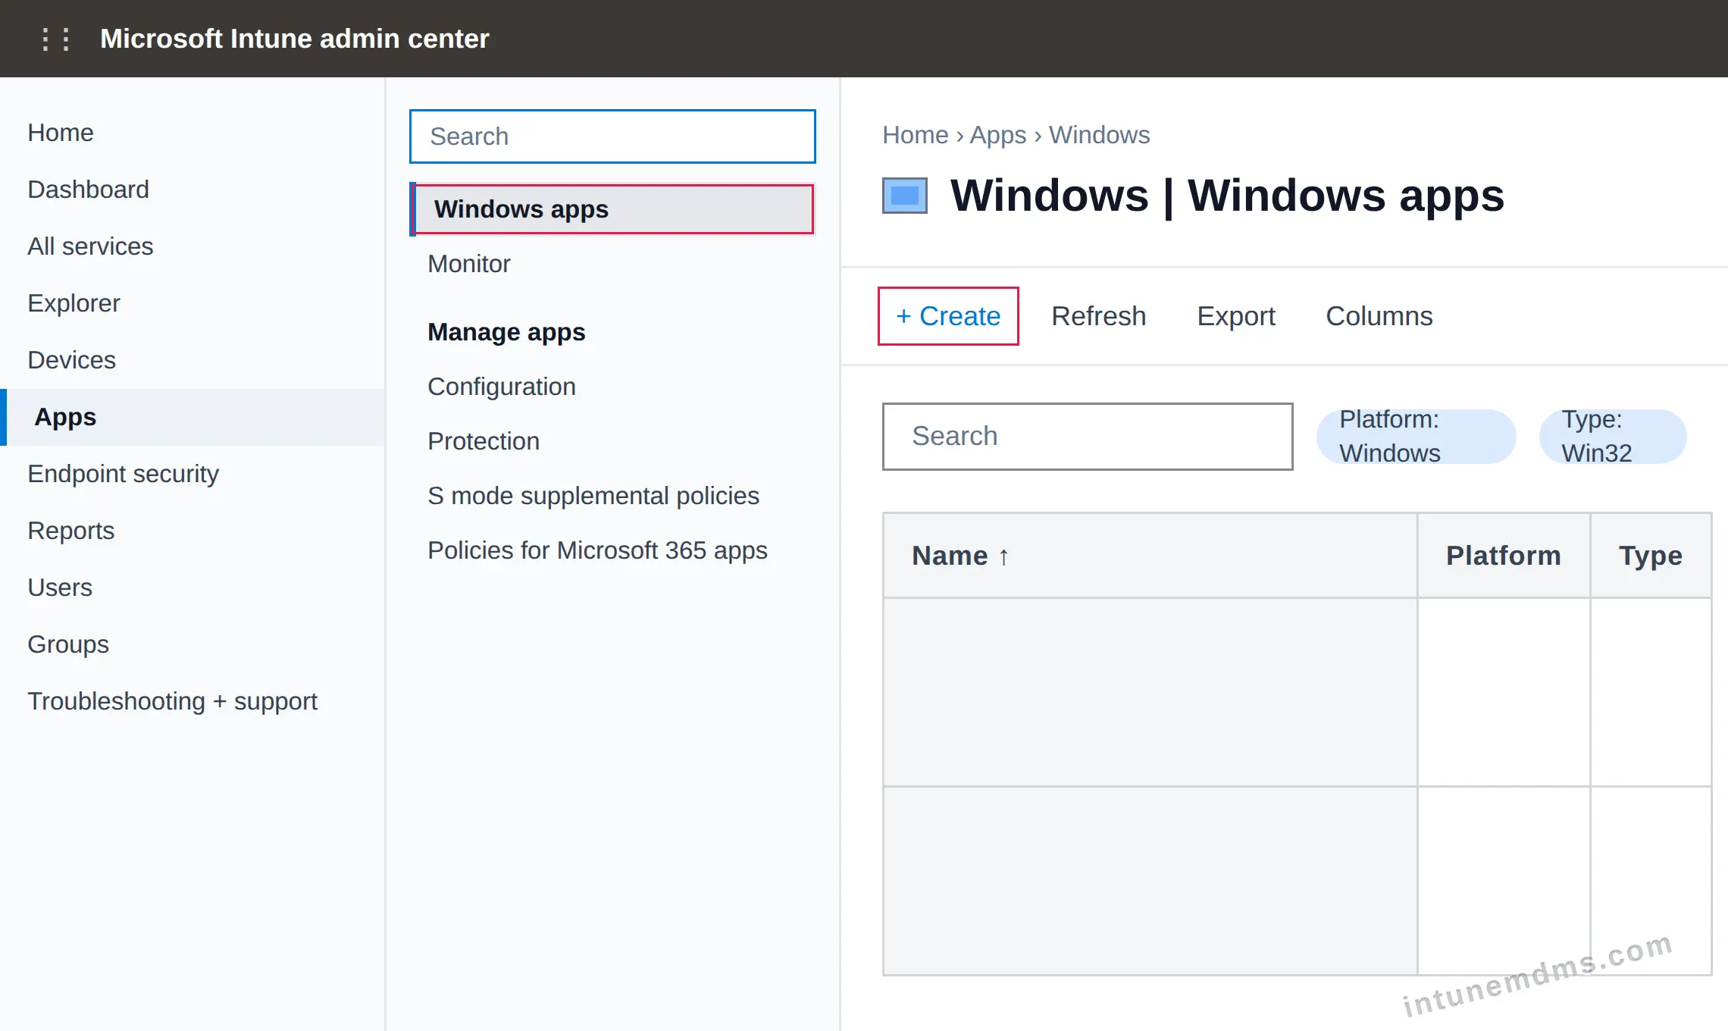
Task: Click the + Create button
Action: (948, 316)
